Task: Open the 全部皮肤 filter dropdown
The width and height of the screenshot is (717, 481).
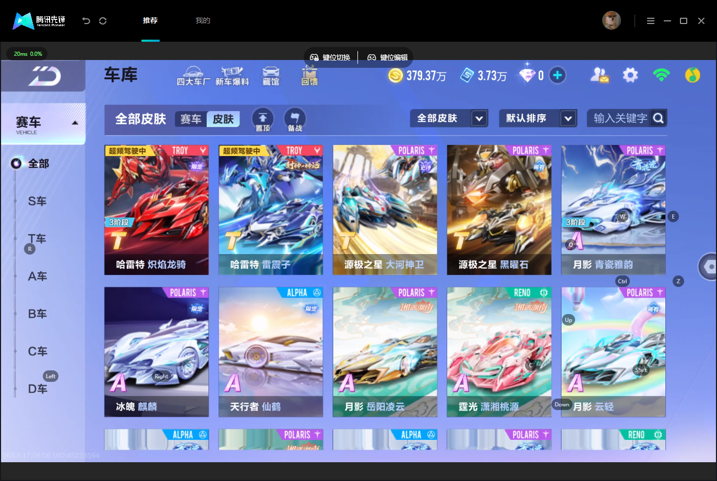Action: pos(449,118)
